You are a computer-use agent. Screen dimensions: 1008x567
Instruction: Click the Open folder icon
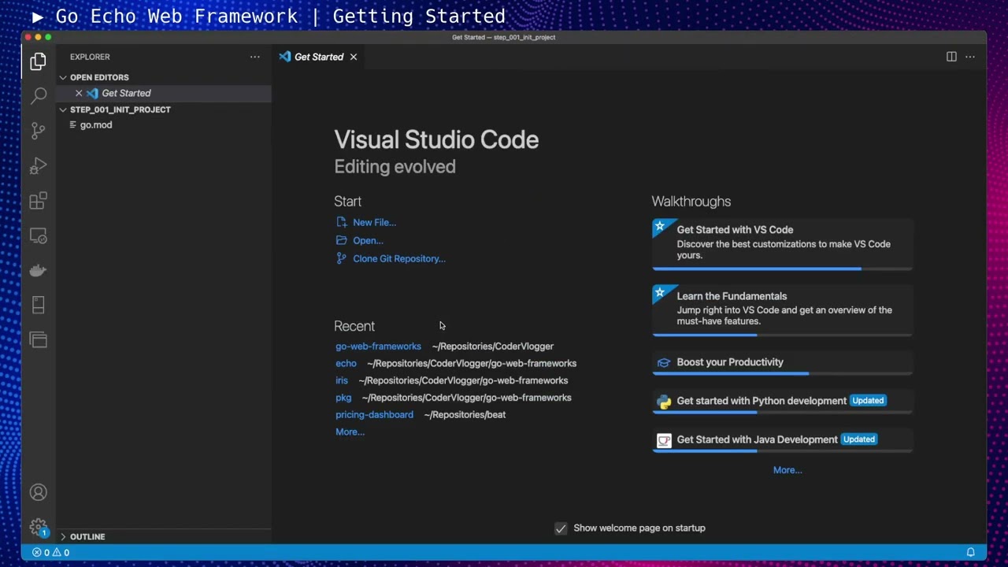point(341,240)
